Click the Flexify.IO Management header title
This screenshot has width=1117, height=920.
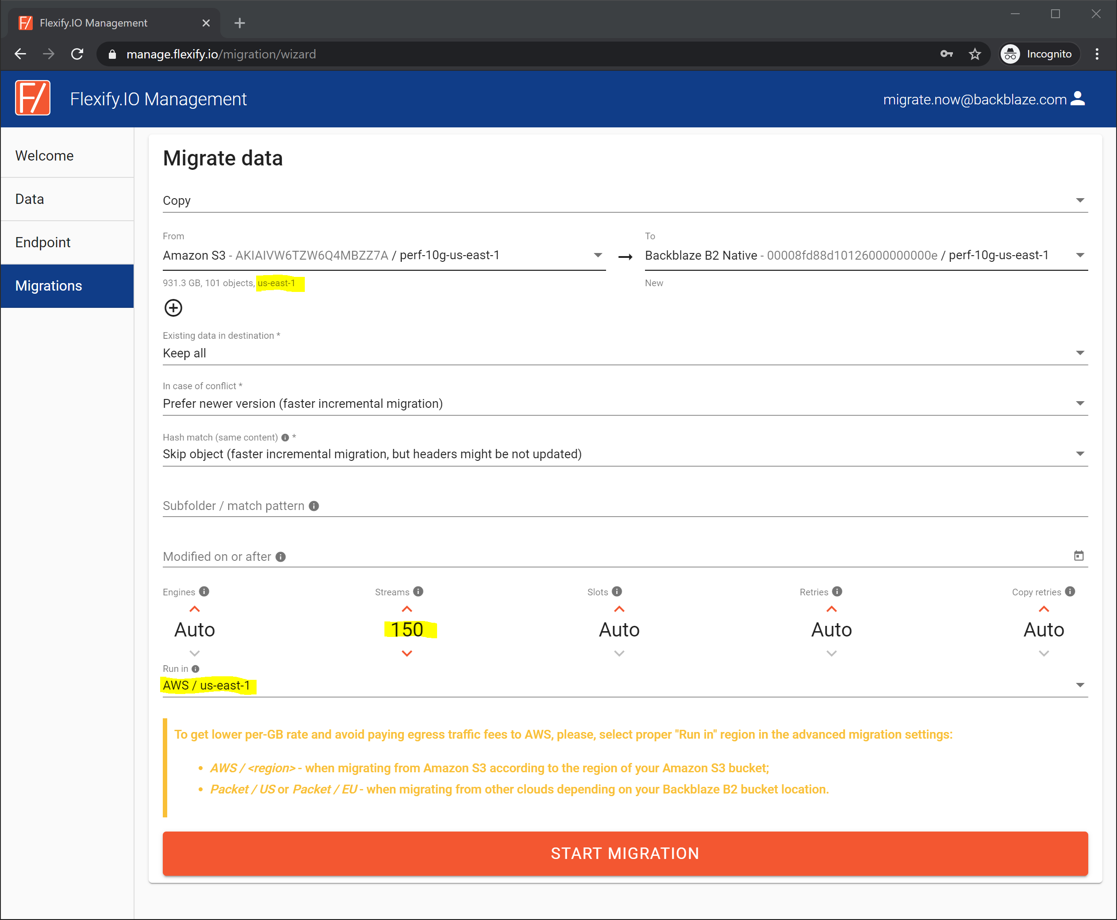(x=158, y=99)
